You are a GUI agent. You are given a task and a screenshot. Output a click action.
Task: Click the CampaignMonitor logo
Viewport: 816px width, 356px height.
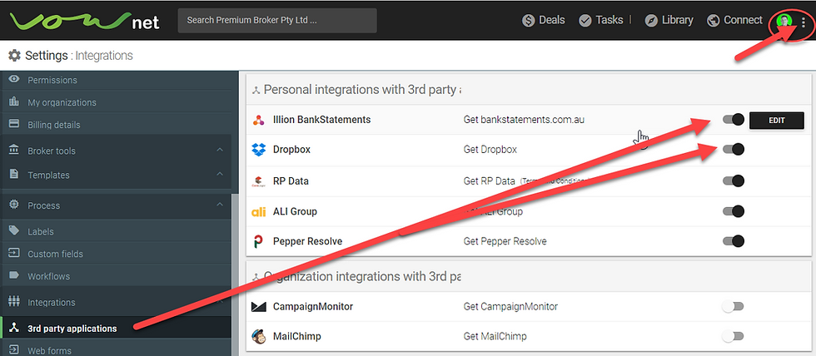pyautogui.click(x=258, y=307)
